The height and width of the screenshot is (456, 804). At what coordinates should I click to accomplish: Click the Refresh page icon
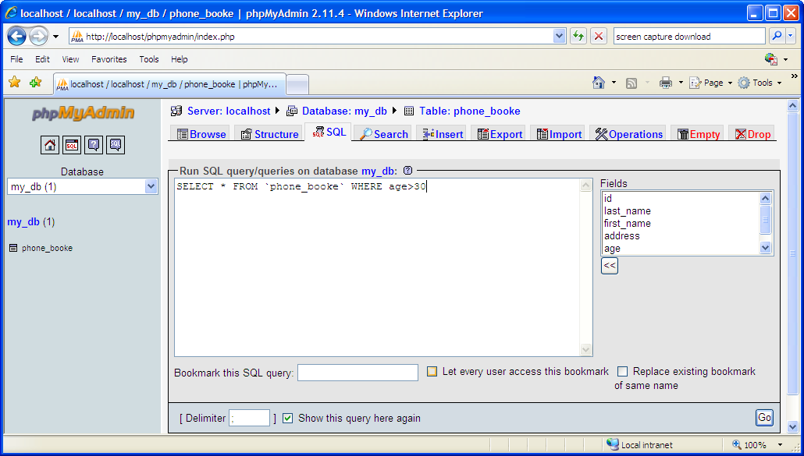coord(578,37)
